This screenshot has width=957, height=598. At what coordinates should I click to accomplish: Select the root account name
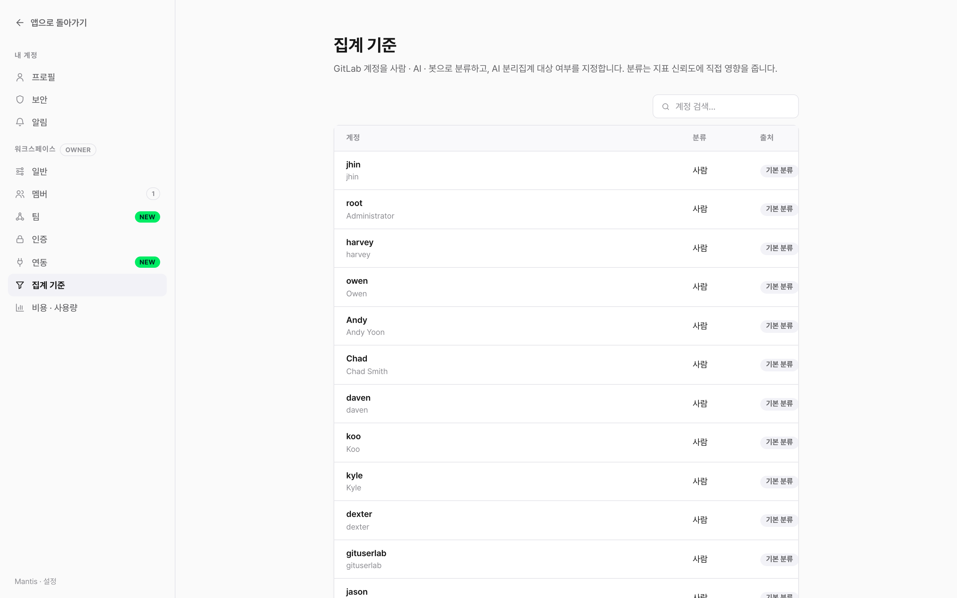(x=354, y=203)
